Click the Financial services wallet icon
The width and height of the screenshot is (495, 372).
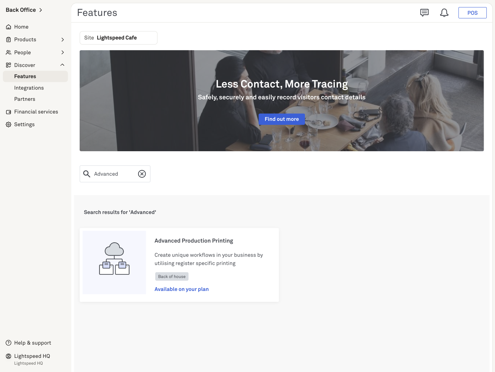[x=9, y=112]
